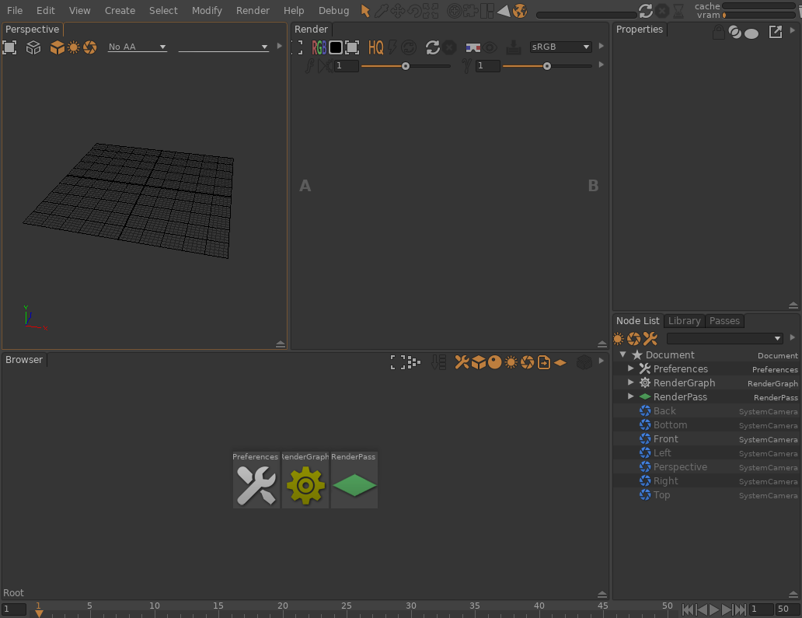Click the HQ render quality icon
This screenshot has height=618, width=802.
376,47
